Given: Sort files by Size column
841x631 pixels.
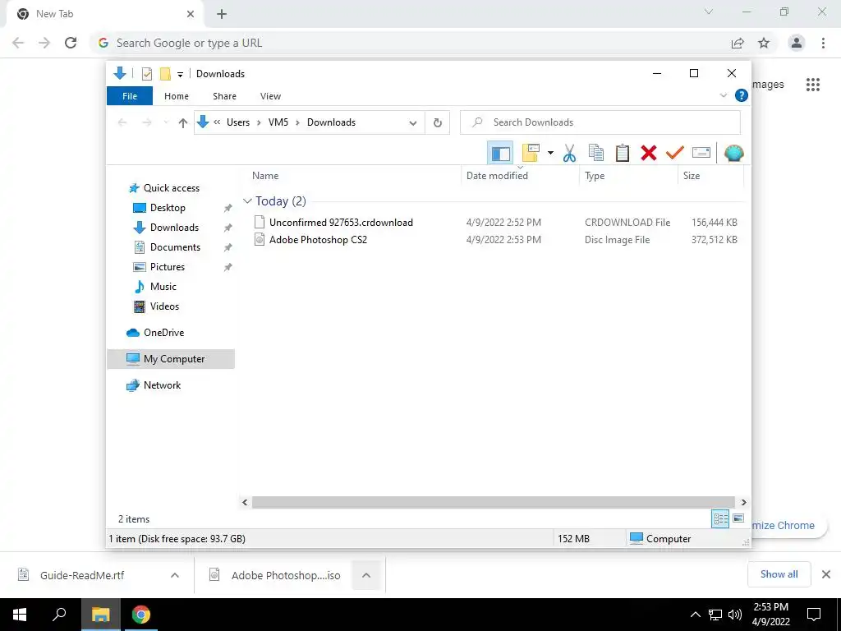Looking at the screenshot, I should pyautogui.click(x=692, y=176).
